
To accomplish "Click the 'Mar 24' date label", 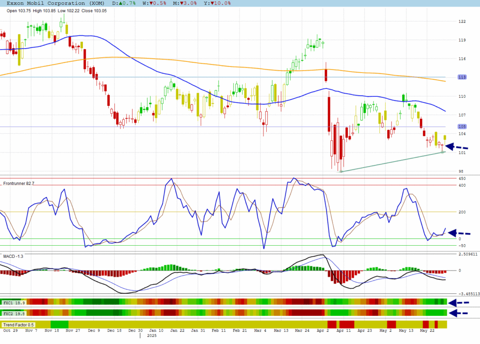I will pyautogui.click(x=302, y=330).
